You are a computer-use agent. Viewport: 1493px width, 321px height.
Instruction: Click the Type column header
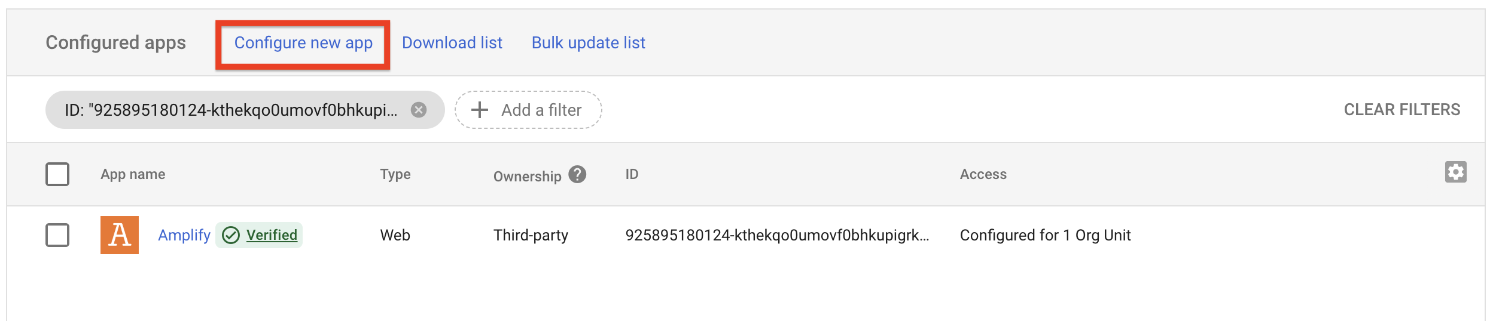tap(395, 174)
